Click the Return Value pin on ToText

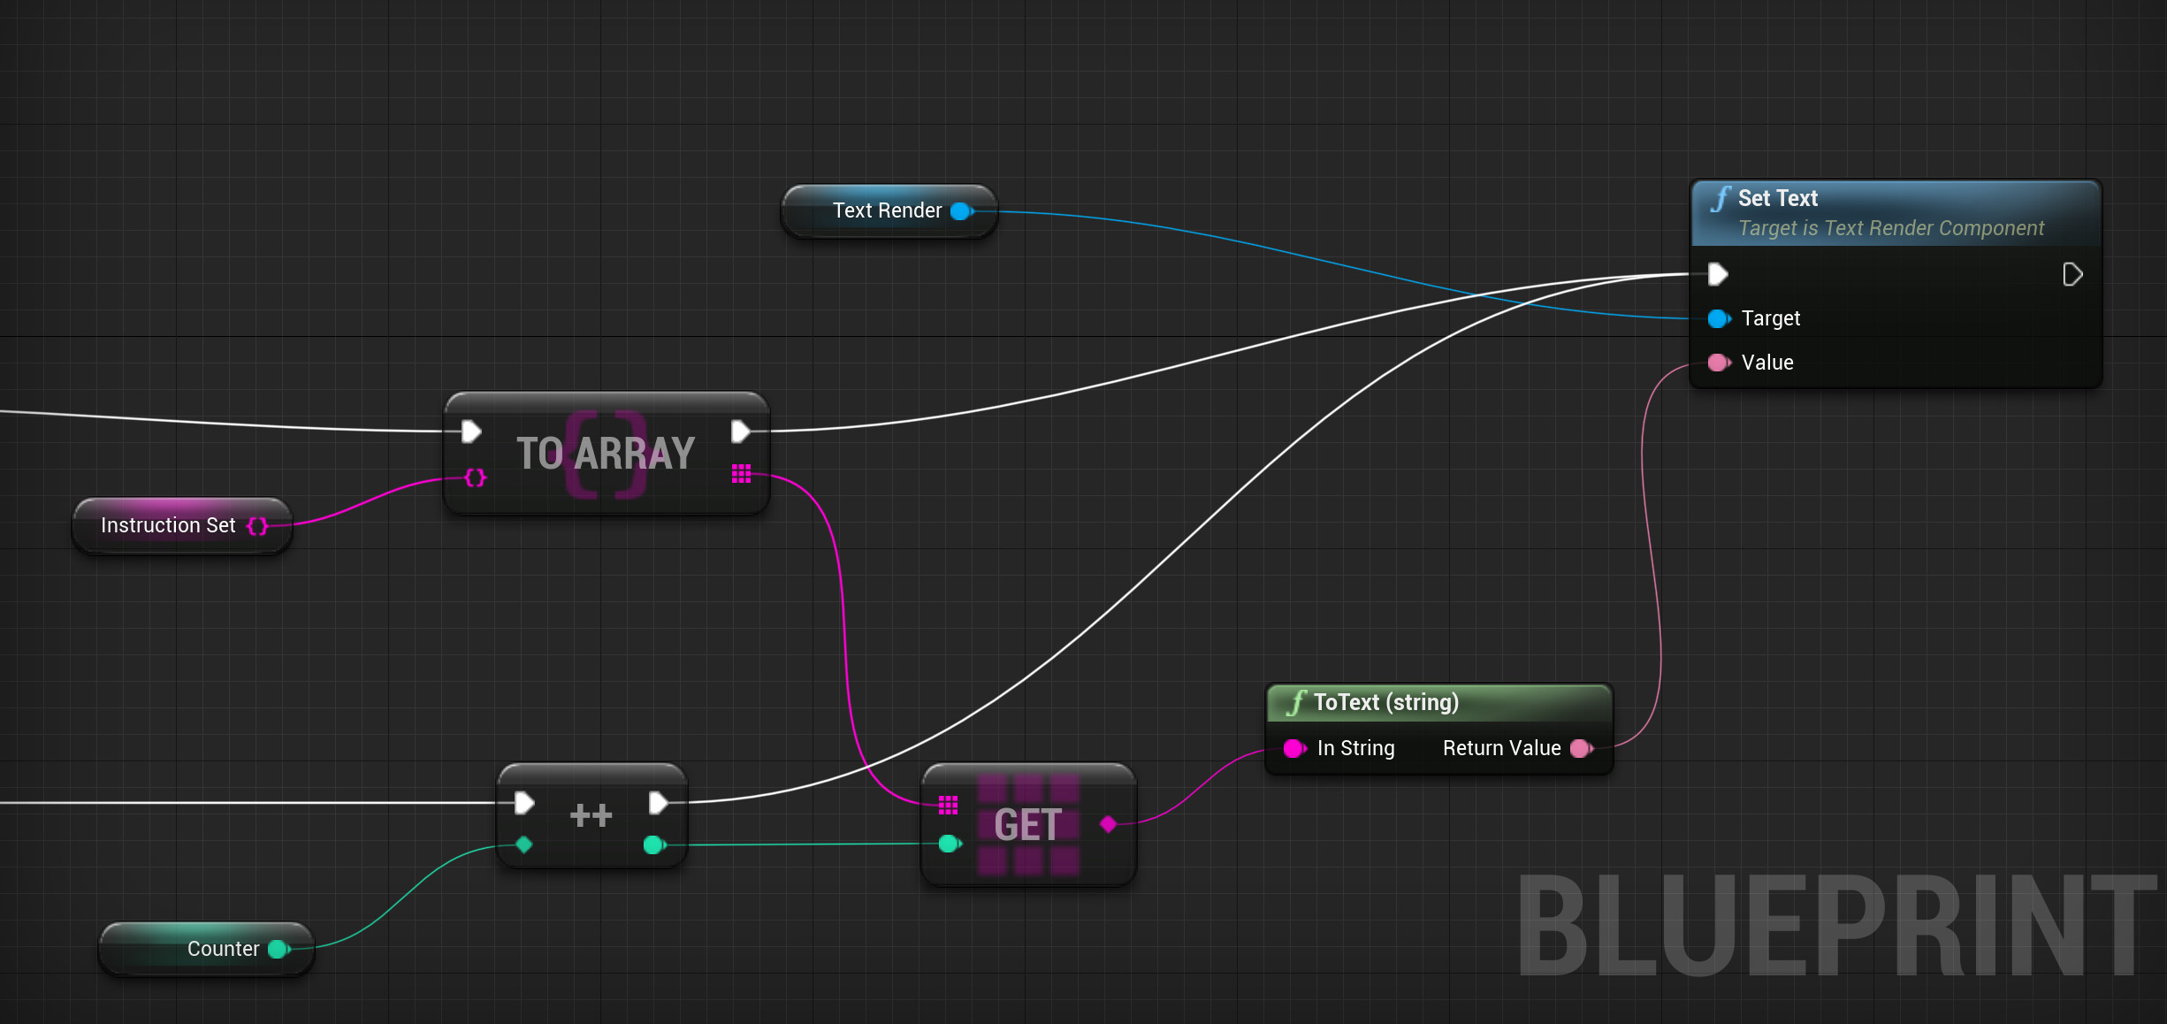[1581, 749]
